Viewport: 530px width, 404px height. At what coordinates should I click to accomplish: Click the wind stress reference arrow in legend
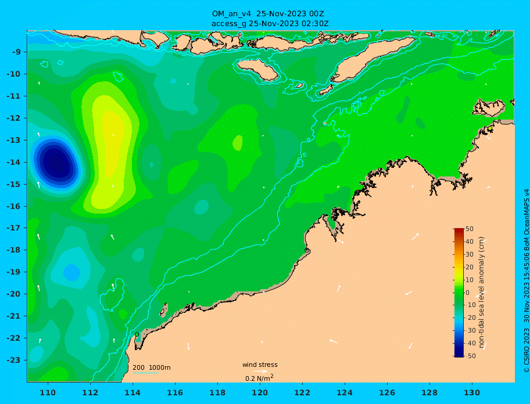click(261, 371)
